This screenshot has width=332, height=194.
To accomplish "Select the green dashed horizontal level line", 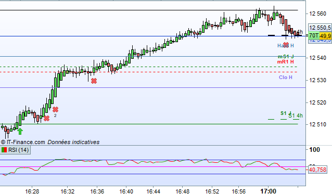I will (x=149, y=67).
